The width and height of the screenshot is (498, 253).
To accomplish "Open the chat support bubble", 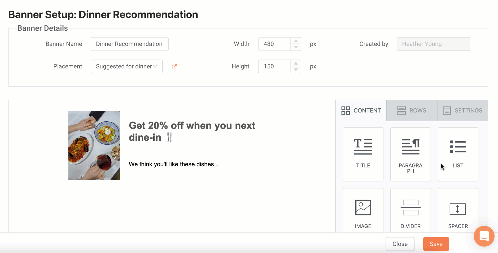I will 484,236.
